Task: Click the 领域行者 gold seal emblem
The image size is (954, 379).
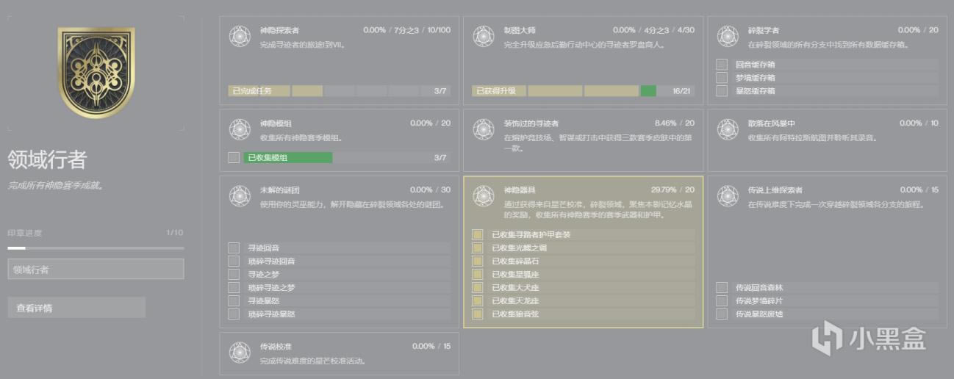Action: pyautogui.click(x=96, y=73)
